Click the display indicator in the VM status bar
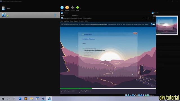This screenshot has height=101, width=180. pos(139,95)
